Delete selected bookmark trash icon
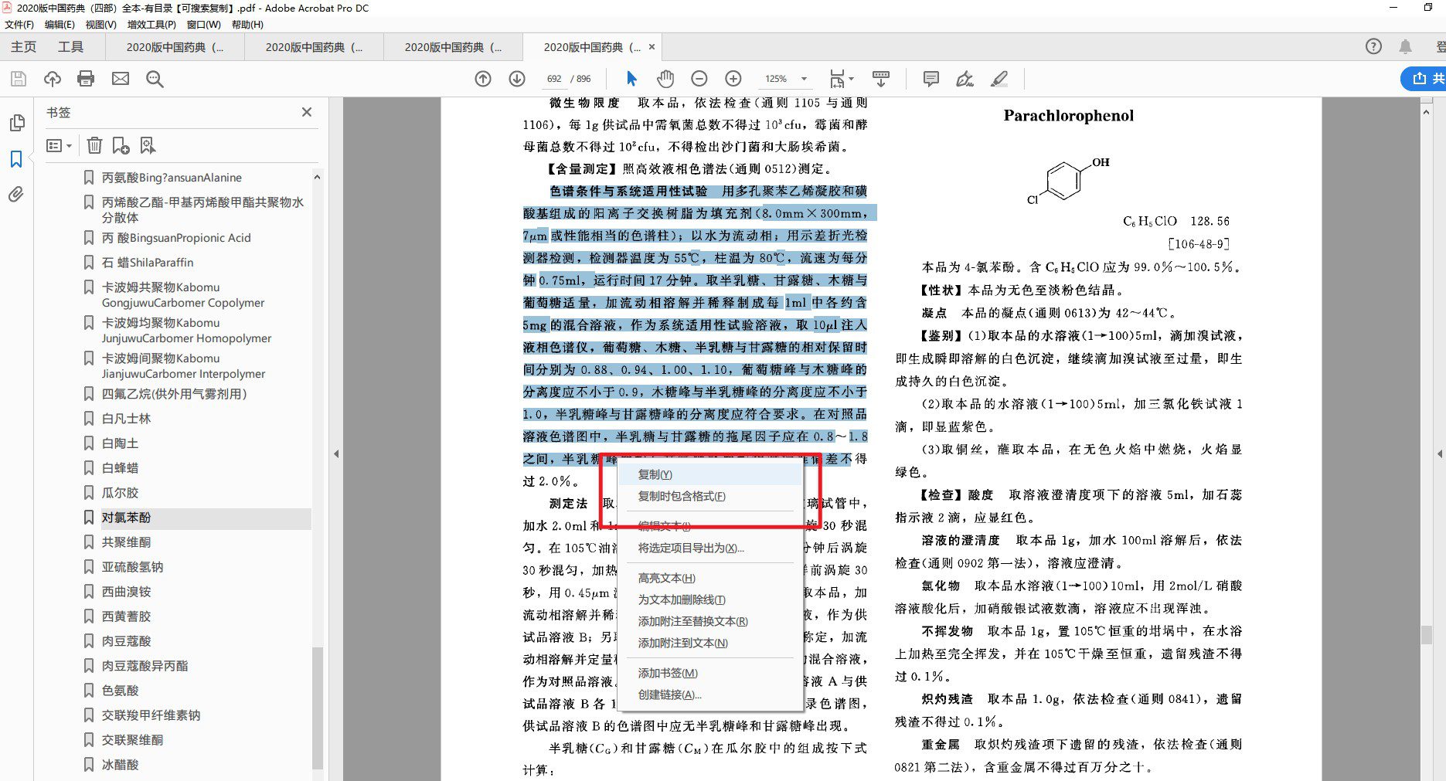1446x781 pixels. (x=94, y=145)
